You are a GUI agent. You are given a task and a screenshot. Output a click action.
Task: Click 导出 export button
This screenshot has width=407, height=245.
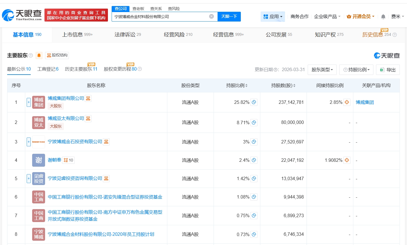coord(388,70)
